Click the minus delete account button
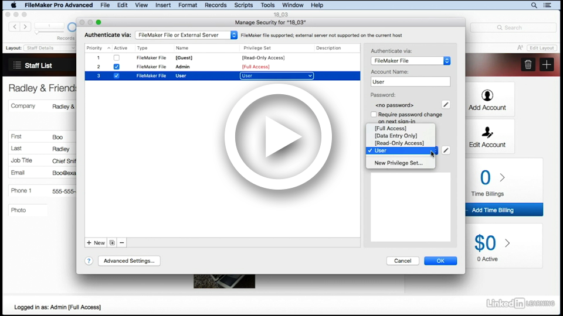The width and height of the screenshot is (563, 316). (x=122, y=243)
